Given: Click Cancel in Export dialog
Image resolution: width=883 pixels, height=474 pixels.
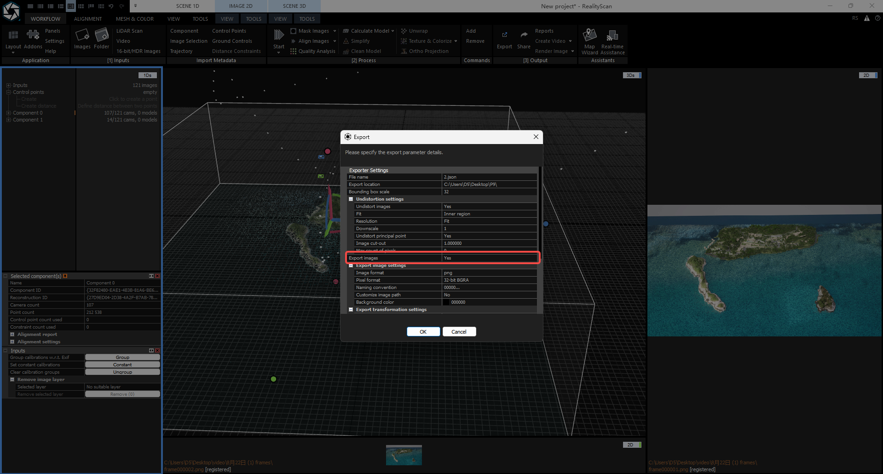Looking at the screenshot, I should pos(459,332).
